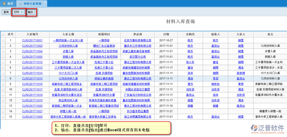The height and width of the screenshot is (137, 287).
Task: Open record CLRK201711001
Action: click(x=32, y=40)
